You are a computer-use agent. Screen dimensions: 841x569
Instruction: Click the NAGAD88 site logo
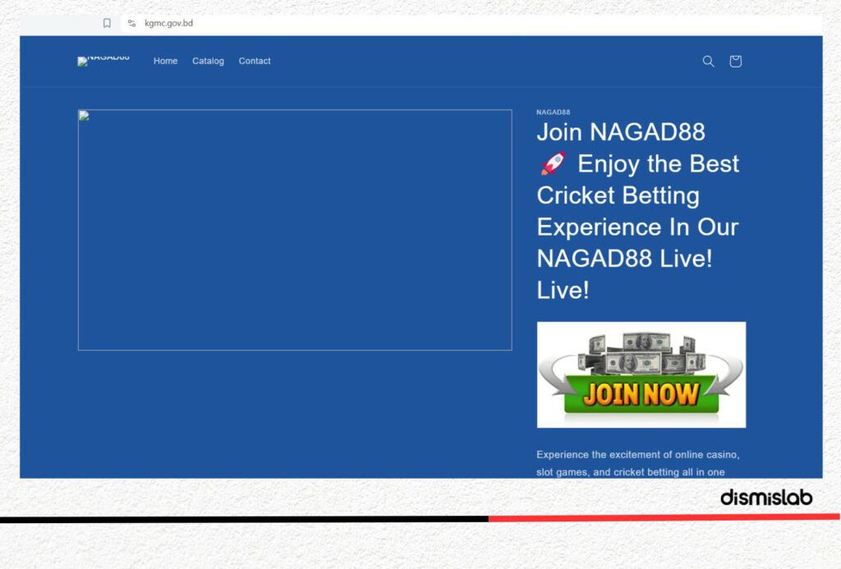click(103, 61)
